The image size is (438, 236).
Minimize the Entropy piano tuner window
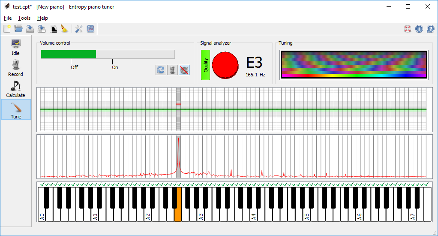389,6
